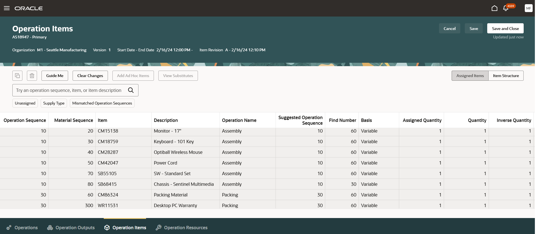Viewport: 536px width, 234px height.
Task: Open the MF user profile menu
Action: click(528, 8)
